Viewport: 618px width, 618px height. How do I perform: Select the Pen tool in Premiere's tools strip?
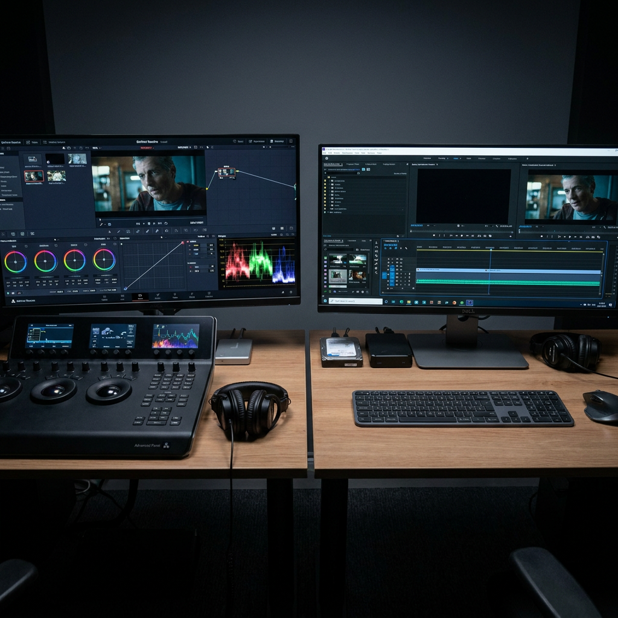point(377,264)
